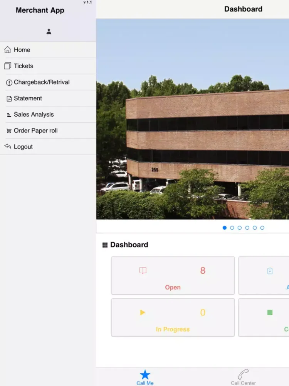
Task: Select the fourth carousel page dot
Action: [x=247, y=228]
